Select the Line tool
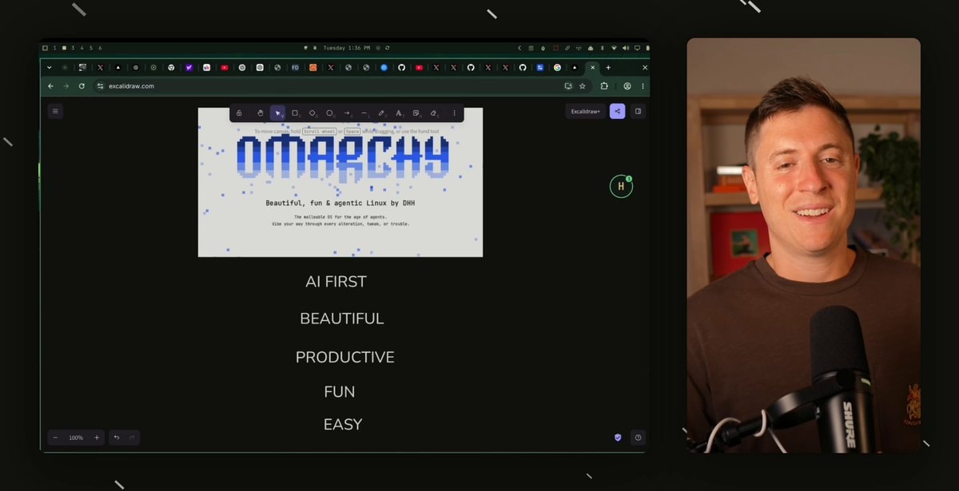Viewport: 959px width, 491px height. (364, 113)
